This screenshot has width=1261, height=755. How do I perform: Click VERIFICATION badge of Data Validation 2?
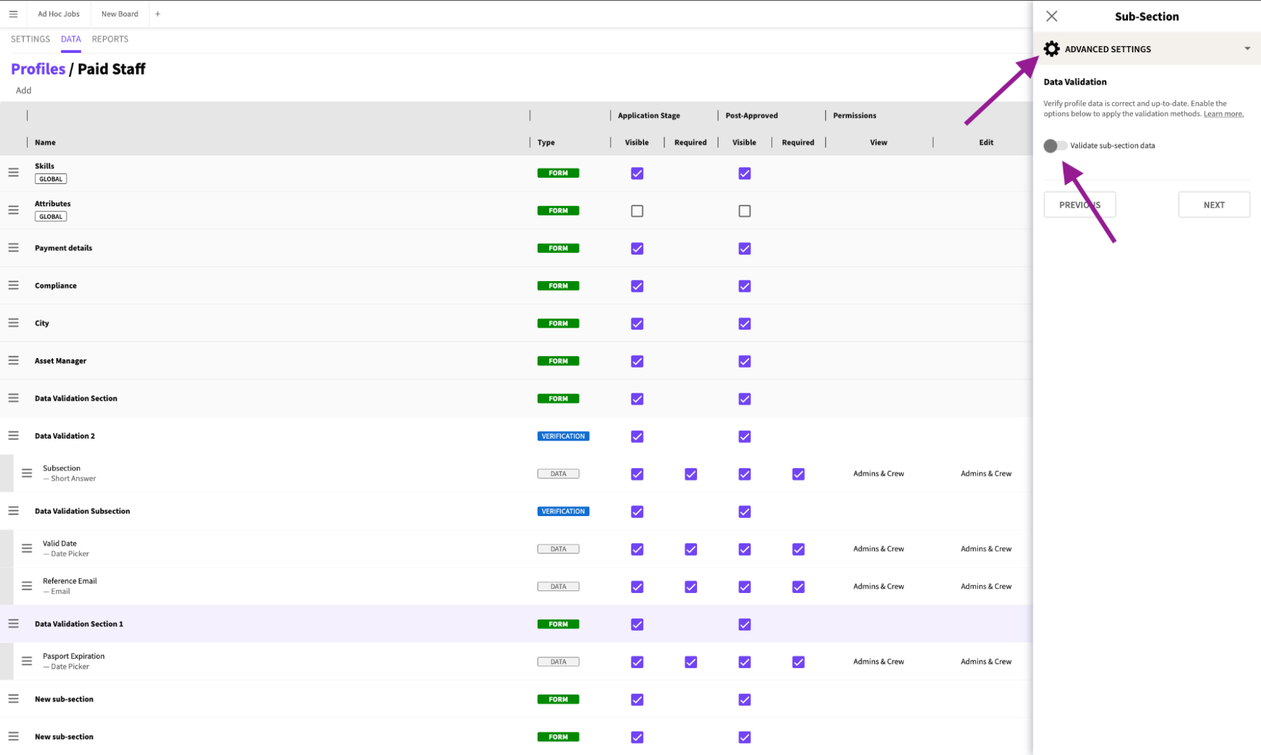coord(563,436)
